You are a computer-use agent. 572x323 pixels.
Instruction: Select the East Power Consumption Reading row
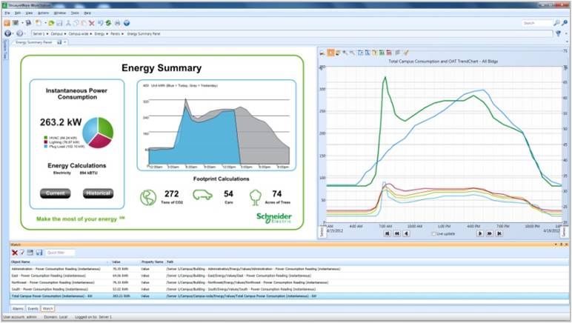(288, 276)
